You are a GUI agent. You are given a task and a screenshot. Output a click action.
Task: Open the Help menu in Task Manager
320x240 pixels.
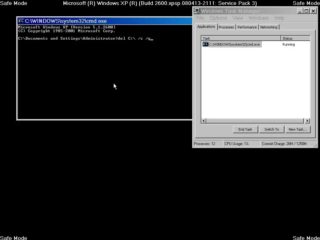(279, 18)
